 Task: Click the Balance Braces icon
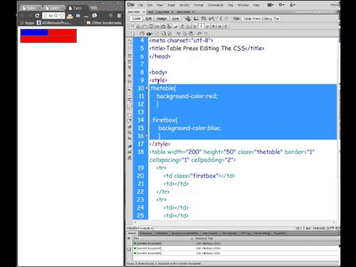130,82
